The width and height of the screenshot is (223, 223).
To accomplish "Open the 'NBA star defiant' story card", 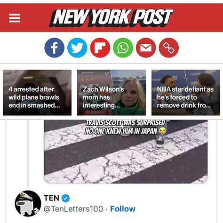I will pyautogui.click(x=186, y=93).
